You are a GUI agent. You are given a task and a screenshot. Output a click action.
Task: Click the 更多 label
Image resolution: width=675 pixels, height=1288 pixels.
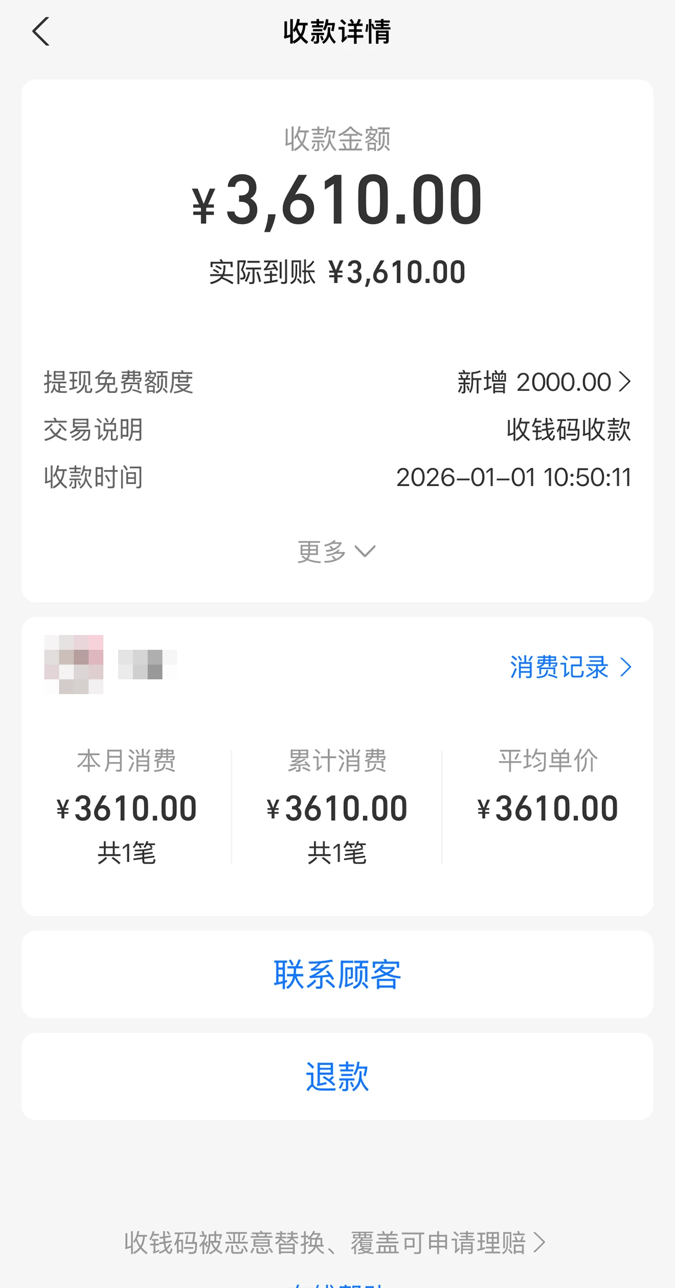(x=322, y=552)
